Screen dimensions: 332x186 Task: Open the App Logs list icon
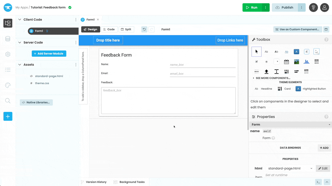pyautogui.click(x=8, y=70)
